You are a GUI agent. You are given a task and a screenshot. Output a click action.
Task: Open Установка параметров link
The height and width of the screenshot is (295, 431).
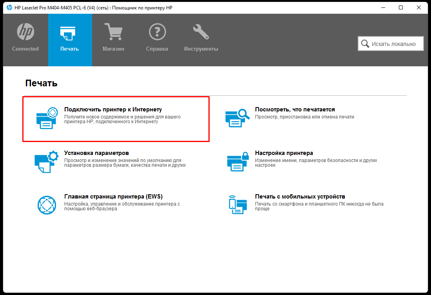pos(96,153)
